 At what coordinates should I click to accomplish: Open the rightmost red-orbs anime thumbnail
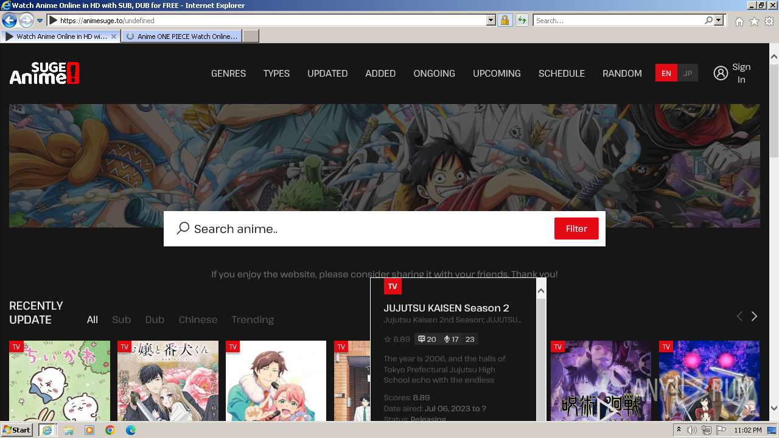(709, 381)
